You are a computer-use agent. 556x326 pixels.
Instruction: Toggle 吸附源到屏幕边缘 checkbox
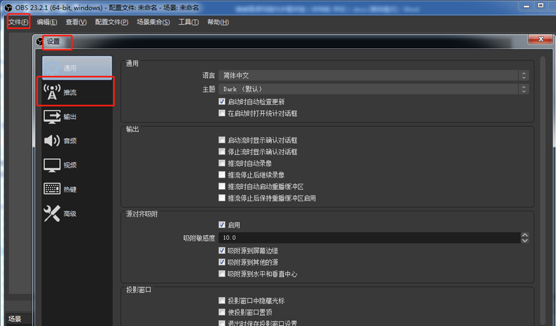tap(222, 250)
